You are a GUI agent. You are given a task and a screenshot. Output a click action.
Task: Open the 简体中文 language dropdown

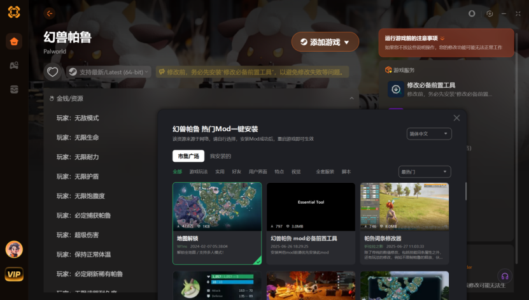[429, 134]
